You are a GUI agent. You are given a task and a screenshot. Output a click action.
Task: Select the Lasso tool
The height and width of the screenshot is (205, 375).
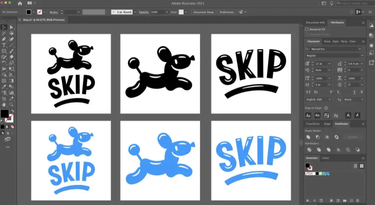[11, 33]
